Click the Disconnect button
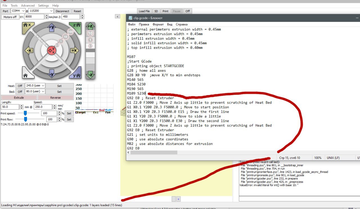 tap(62, 11)
